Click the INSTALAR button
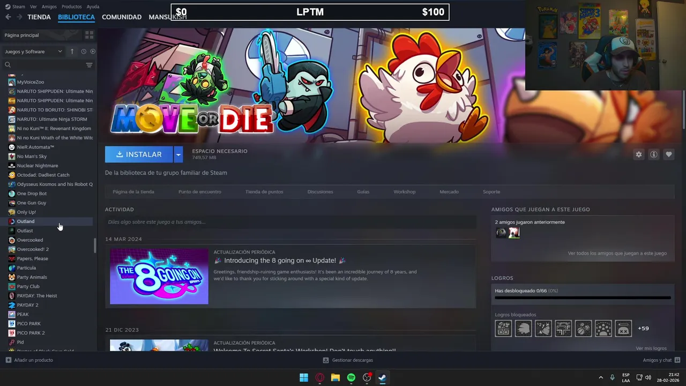Image resolution: width=686 pixels, height=386 pixels. pyautogui.click(x=139, y=154)
